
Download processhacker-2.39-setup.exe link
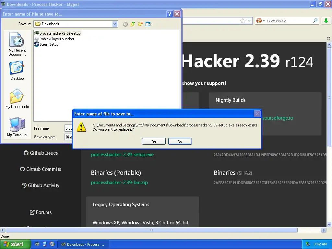pyautogui.click(x=122, y=155)
